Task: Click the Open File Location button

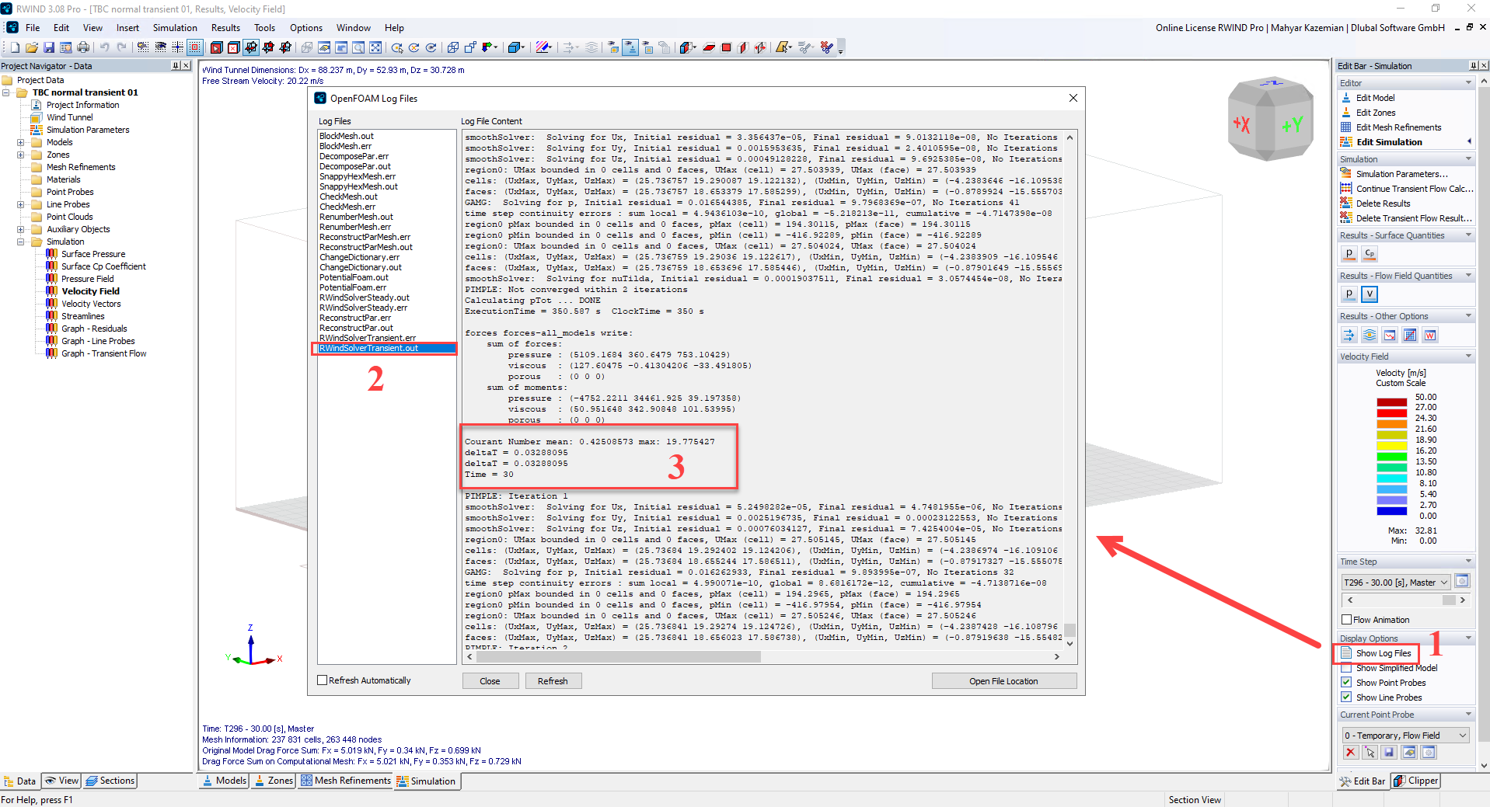Action: pos(1003,681)
